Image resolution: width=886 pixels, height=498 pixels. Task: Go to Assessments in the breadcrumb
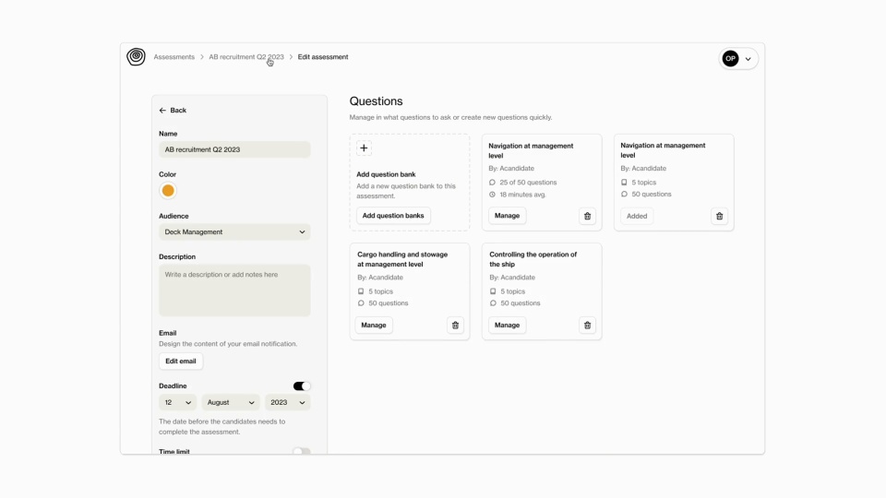(174, 57)
